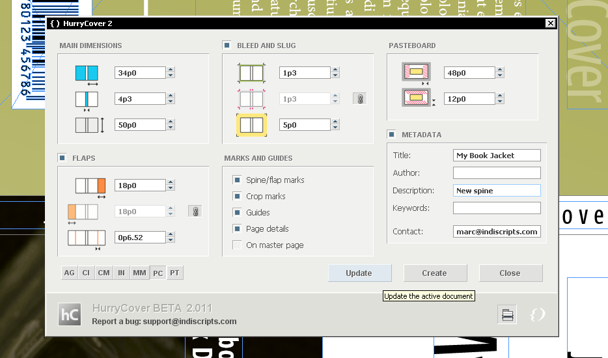Click the cover width dimension icon
The height and width of the screenshot is (358, 608).
coord(87,74)
